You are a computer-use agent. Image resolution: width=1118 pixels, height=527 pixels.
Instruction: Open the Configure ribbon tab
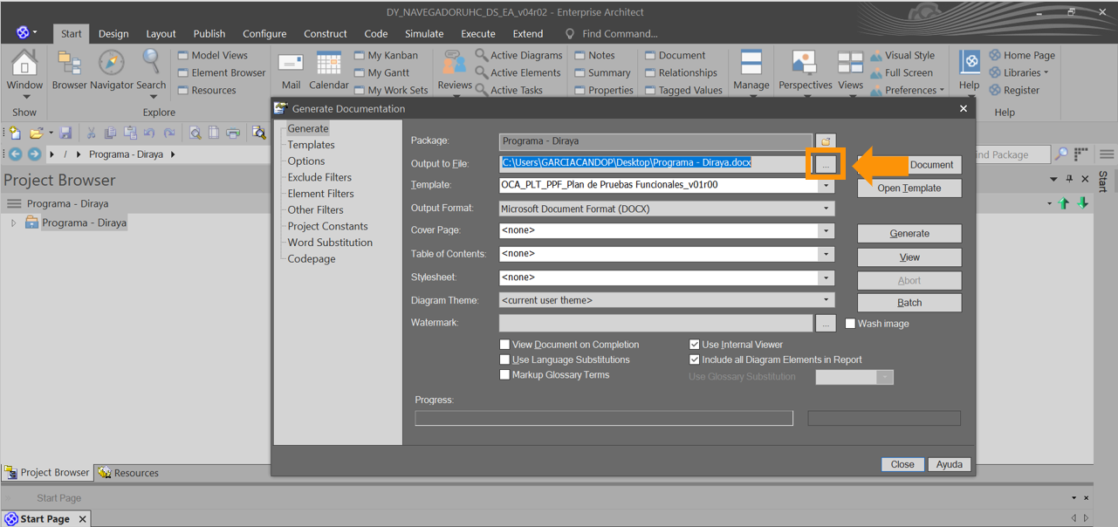click(264, 34)
